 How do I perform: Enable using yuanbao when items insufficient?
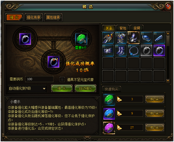62,79
